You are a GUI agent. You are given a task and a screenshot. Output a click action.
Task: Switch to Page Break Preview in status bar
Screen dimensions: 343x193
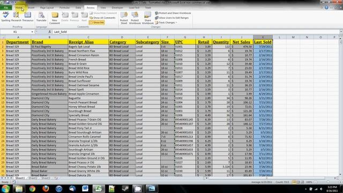(302, 182)
